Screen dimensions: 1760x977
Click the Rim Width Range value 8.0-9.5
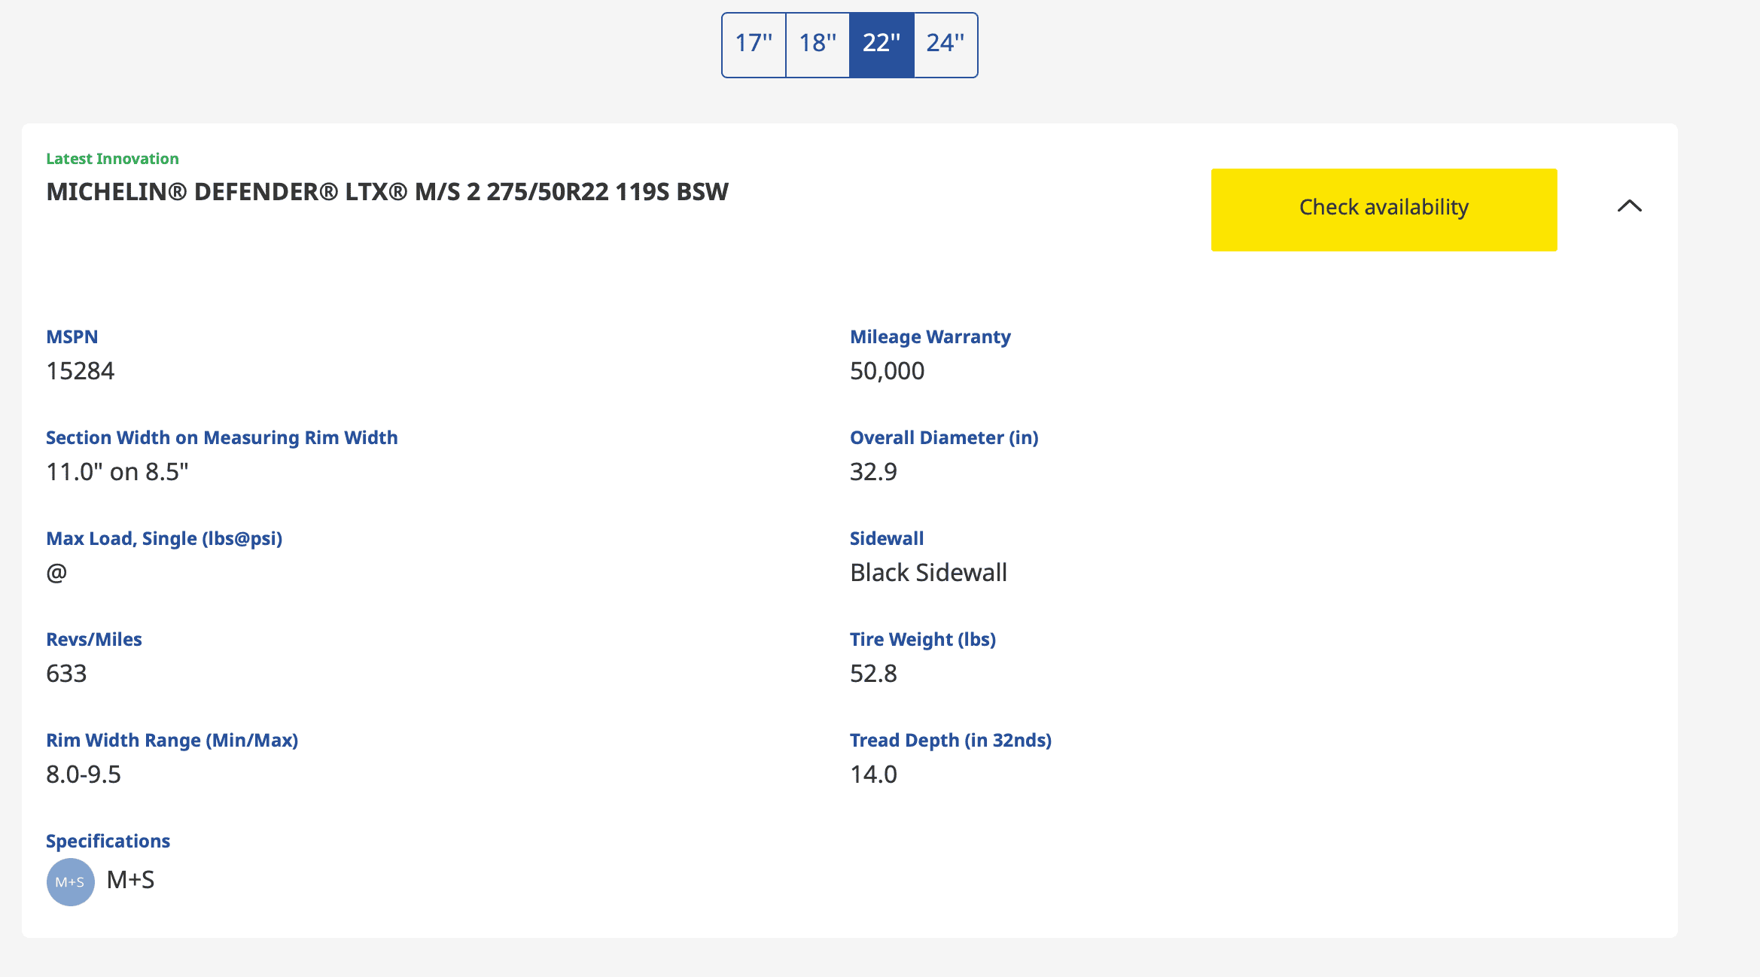tap(84, 775)
